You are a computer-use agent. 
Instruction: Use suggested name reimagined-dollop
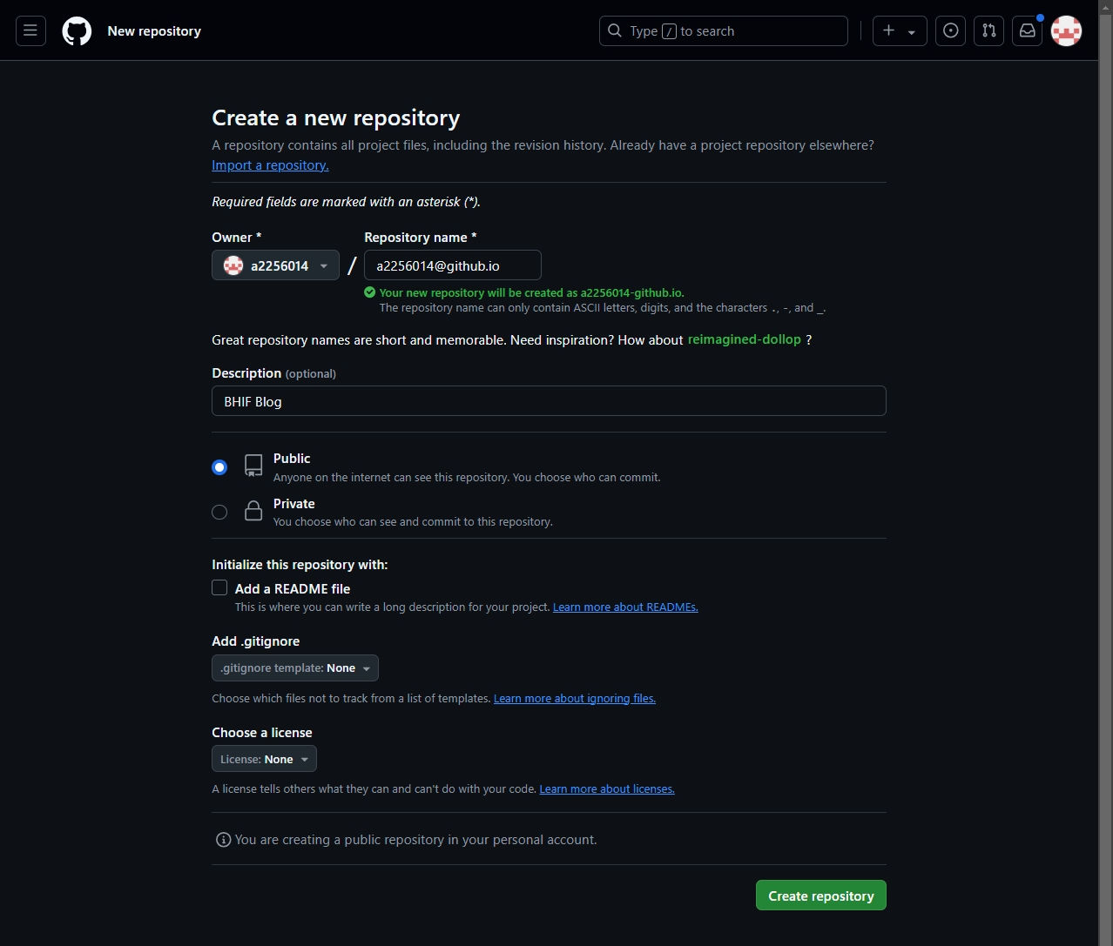[x=745, y=339]
